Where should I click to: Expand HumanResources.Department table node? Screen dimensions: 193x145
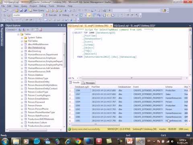click(x=22, y=55)
